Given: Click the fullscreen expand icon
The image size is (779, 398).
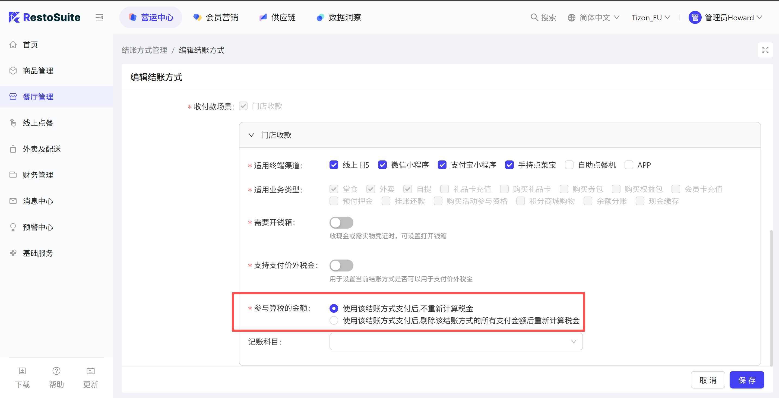Looking at the screenshot, I should [765, 50].
